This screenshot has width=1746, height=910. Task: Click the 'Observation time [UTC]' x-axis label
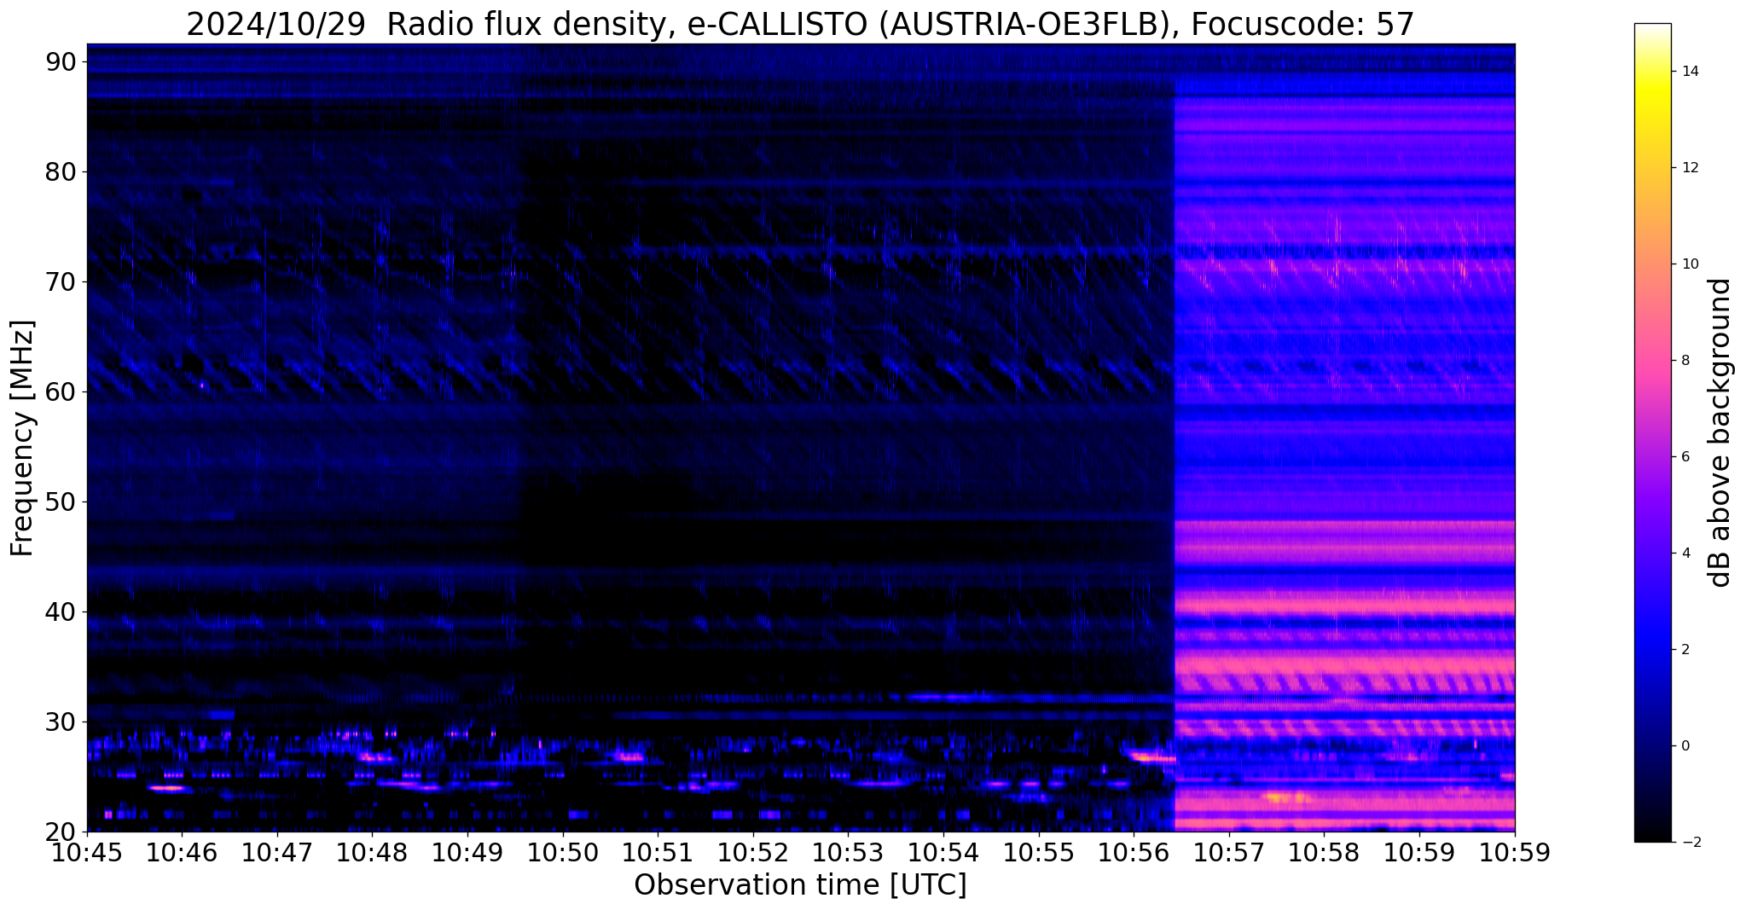pyautogui.click(x=800, y=885)
